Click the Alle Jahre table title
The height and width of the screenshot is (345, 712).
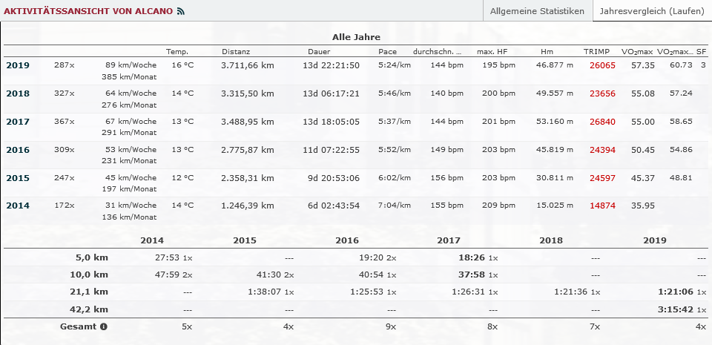(x=356, y=36)
